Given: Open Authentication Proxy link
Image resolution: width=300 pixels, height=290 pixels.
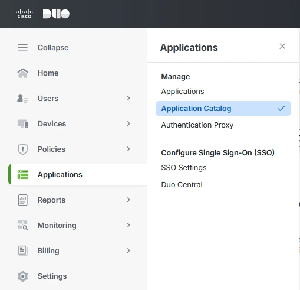Looking at the screenshot, I should [197, 125].
